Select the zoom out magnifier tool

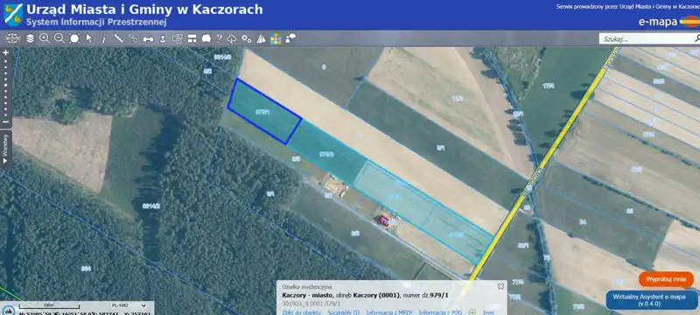pos(59,38)
